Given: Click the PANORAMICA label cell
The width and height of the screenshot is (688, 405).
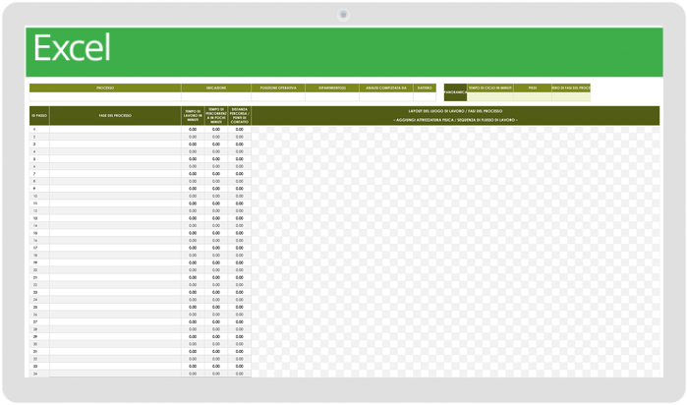Looking at the screenshot, I should [x=455, y=92].
